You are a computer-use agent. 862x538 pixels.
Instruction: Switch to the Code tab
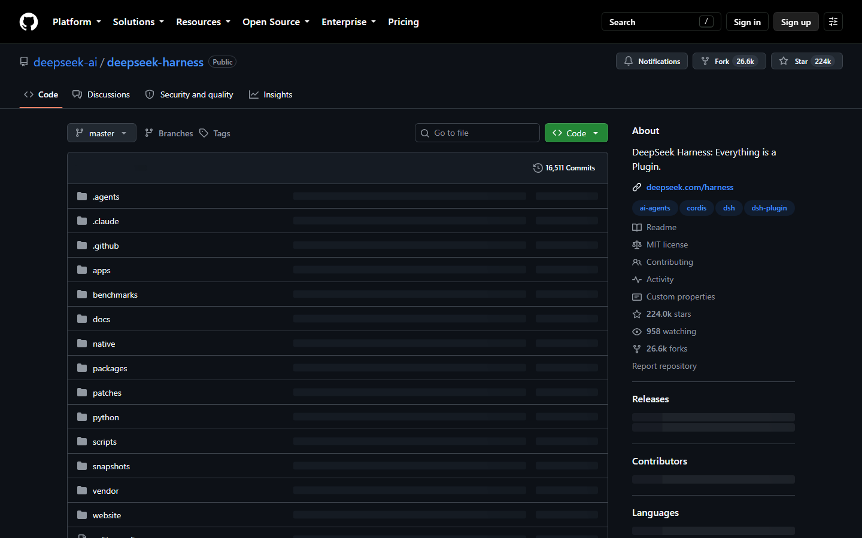coord(41,95)
